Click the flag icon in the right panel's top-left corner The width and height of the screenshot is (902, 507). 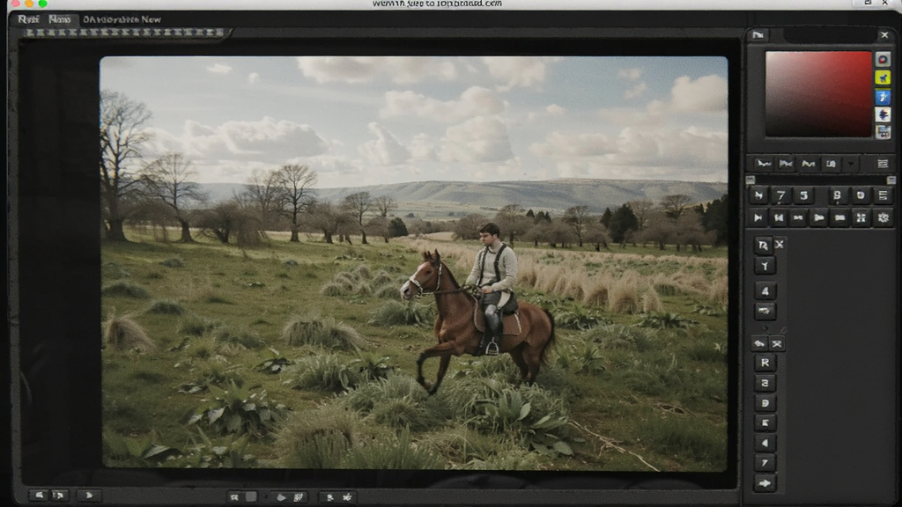coord(758,35)
